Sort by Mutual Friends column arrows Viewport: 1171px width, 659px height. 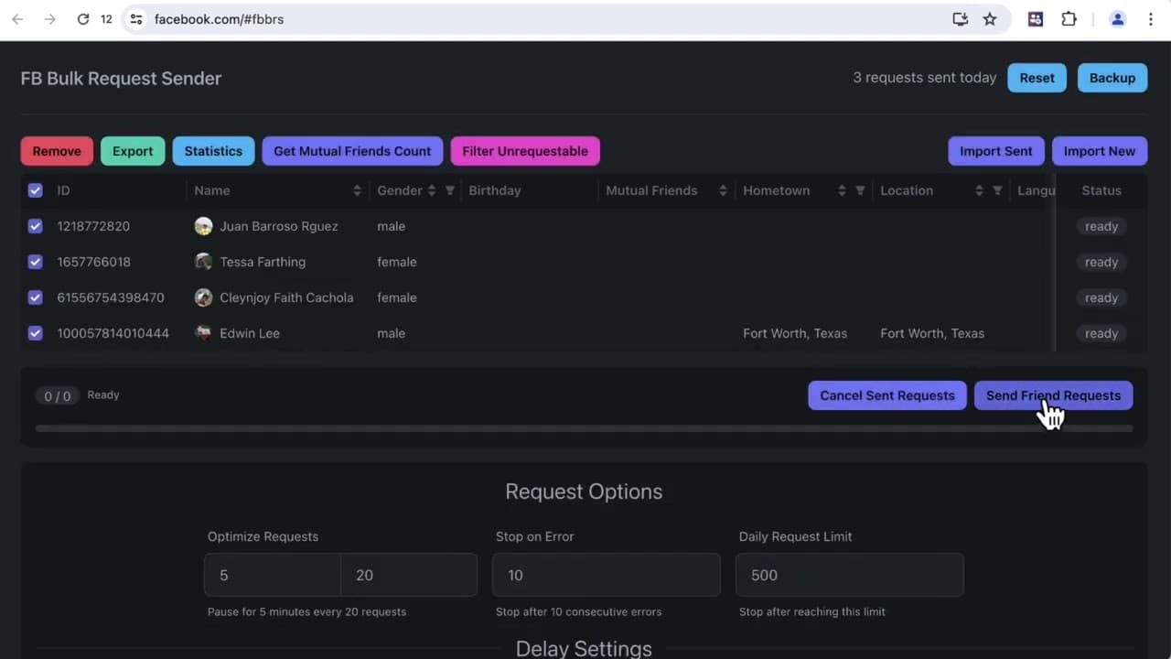(723, 190)
